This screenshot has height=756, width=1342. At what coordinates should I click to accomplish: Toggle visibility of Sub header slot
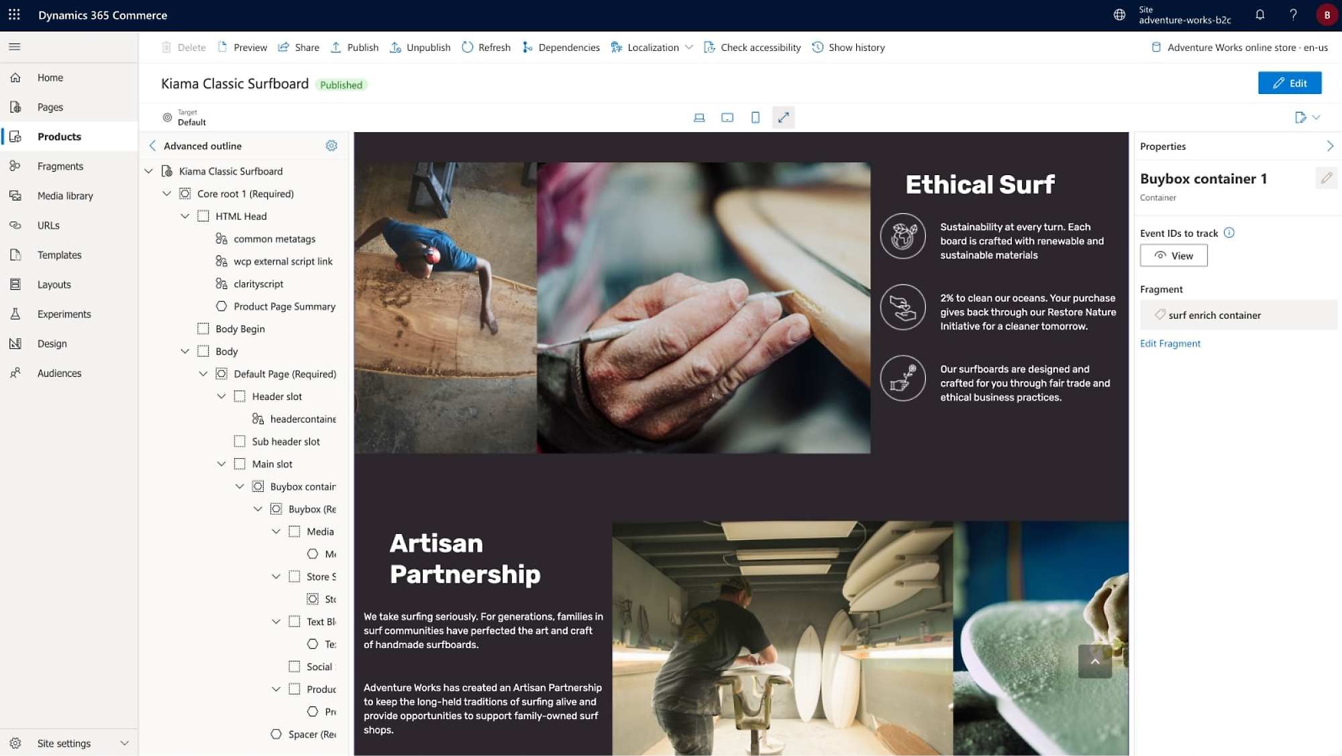coord(240,441)
